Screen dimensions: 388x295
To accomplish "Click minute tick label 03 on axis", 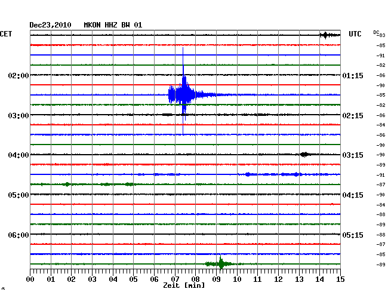I will [x=92, y=279].
